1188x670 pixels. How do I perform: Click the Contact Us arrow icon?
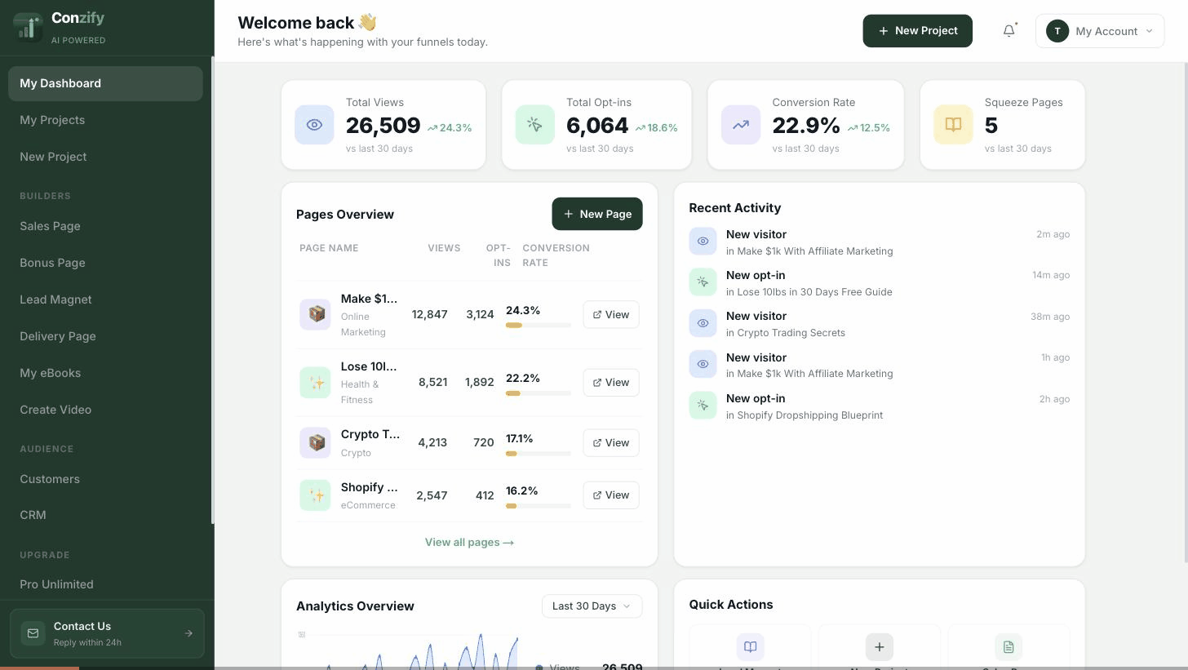[188, 633]
